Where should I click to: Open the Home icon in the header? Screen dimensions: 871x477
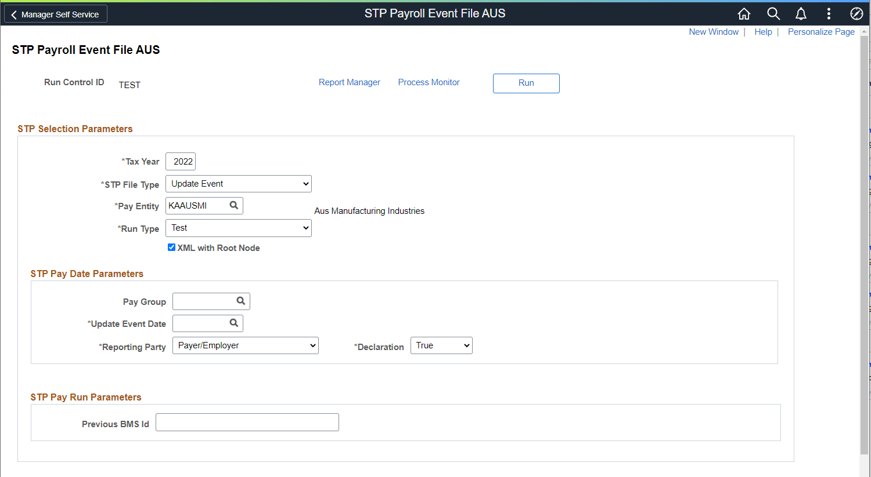(744, 13)
